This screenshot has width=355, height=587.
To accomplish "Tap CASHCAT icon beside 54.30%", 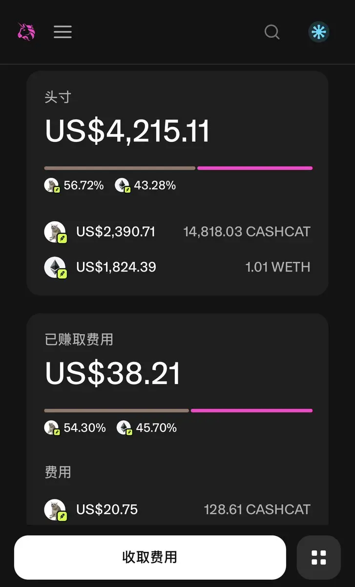I will tap(52, 428).
